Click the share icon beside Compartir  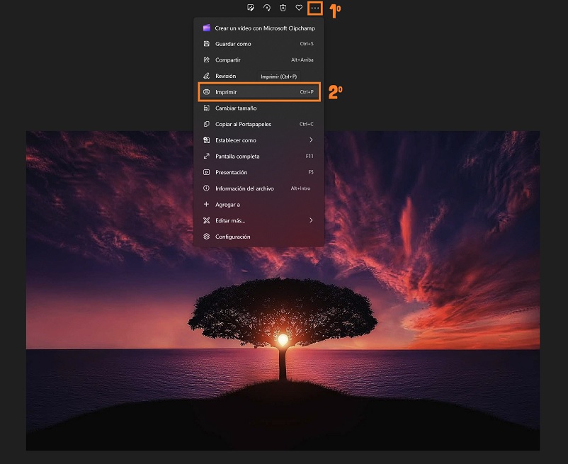coord(206,60)
